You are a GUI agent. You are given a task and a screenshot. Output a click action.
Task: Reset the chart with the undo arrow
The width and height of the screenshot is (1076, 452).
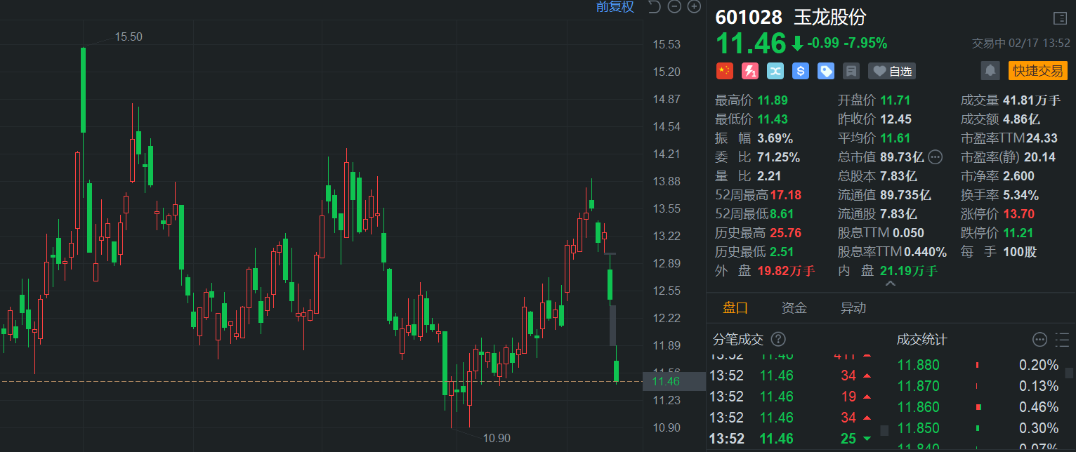[654, 7]
